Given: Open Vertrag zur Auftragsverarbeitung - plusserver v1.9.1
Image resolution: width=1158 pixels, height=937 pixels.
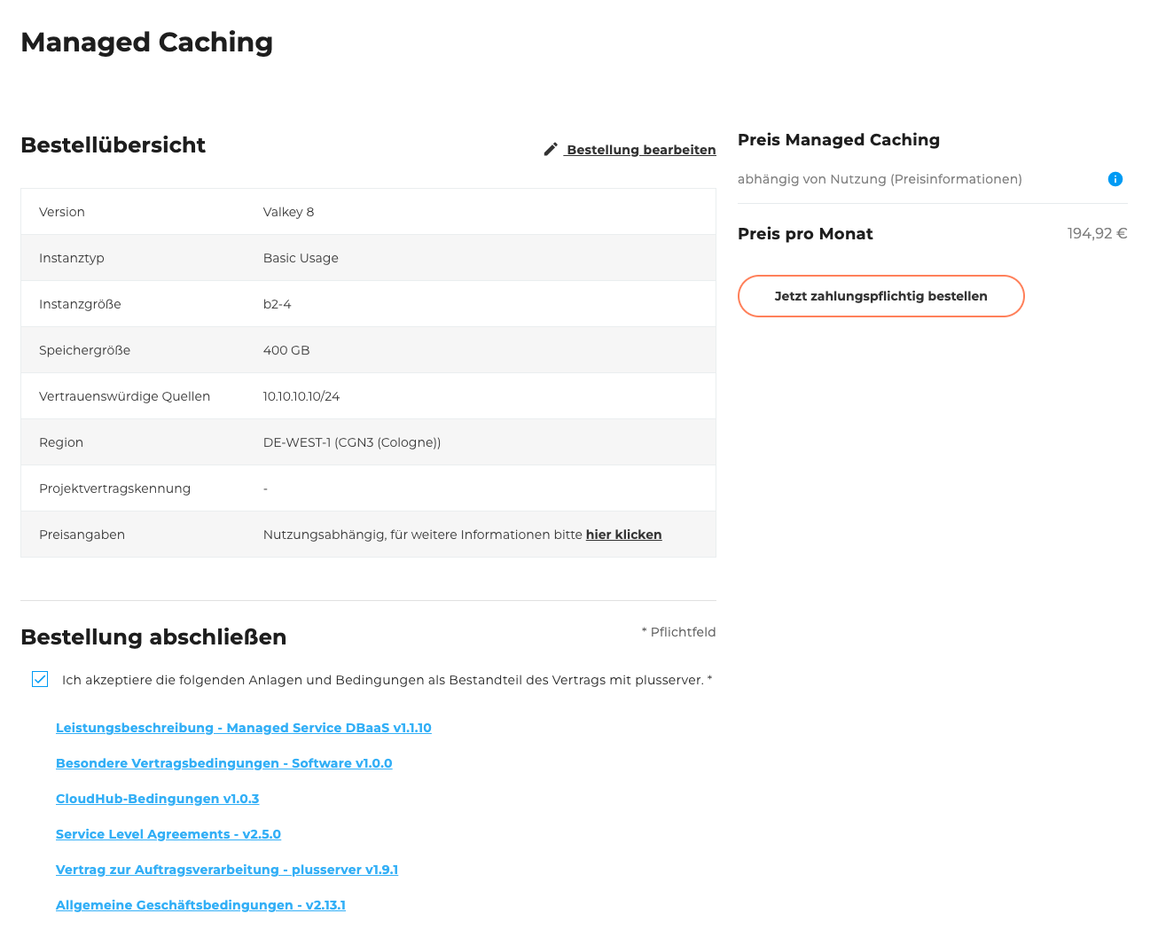Looking at the screenshot, I should point(227,870).
